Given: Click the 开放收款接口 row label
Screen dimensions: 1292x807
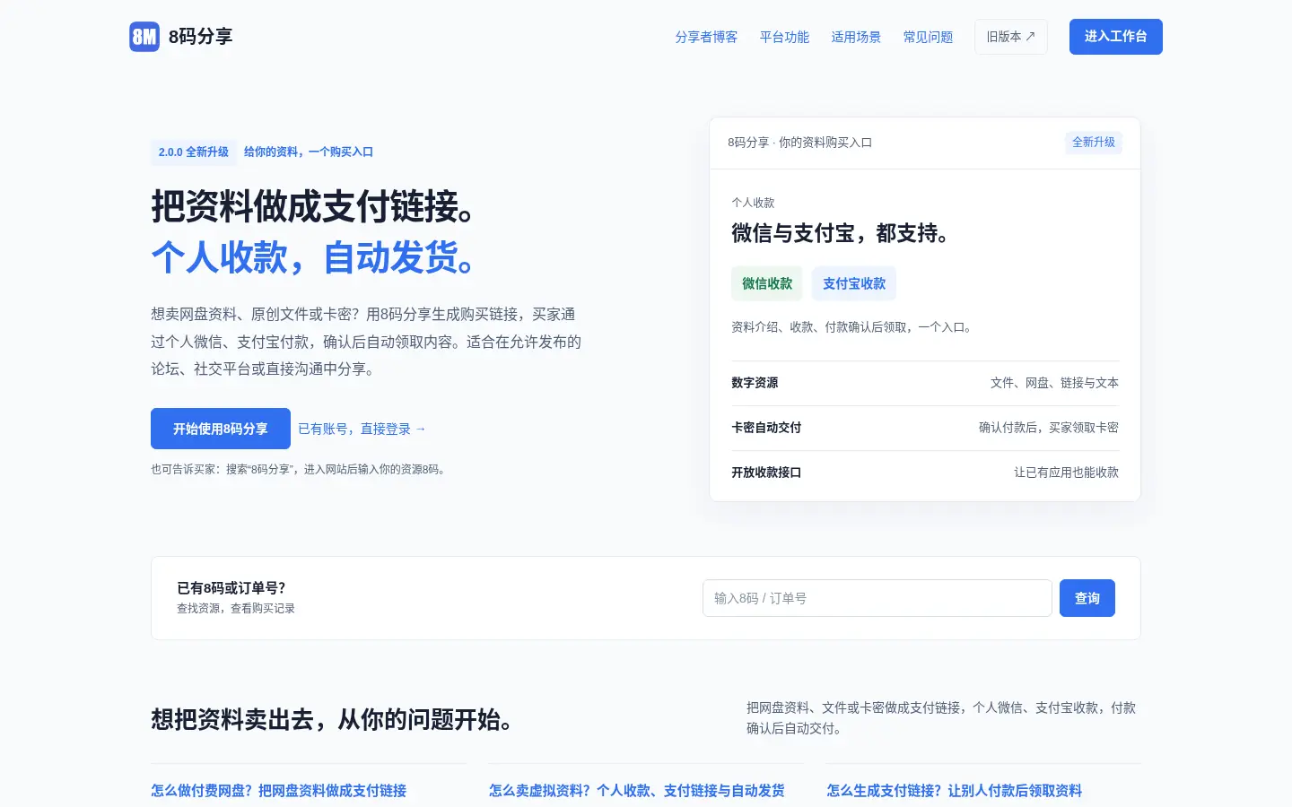Looking at the screenshot, I should pos(766,473).
